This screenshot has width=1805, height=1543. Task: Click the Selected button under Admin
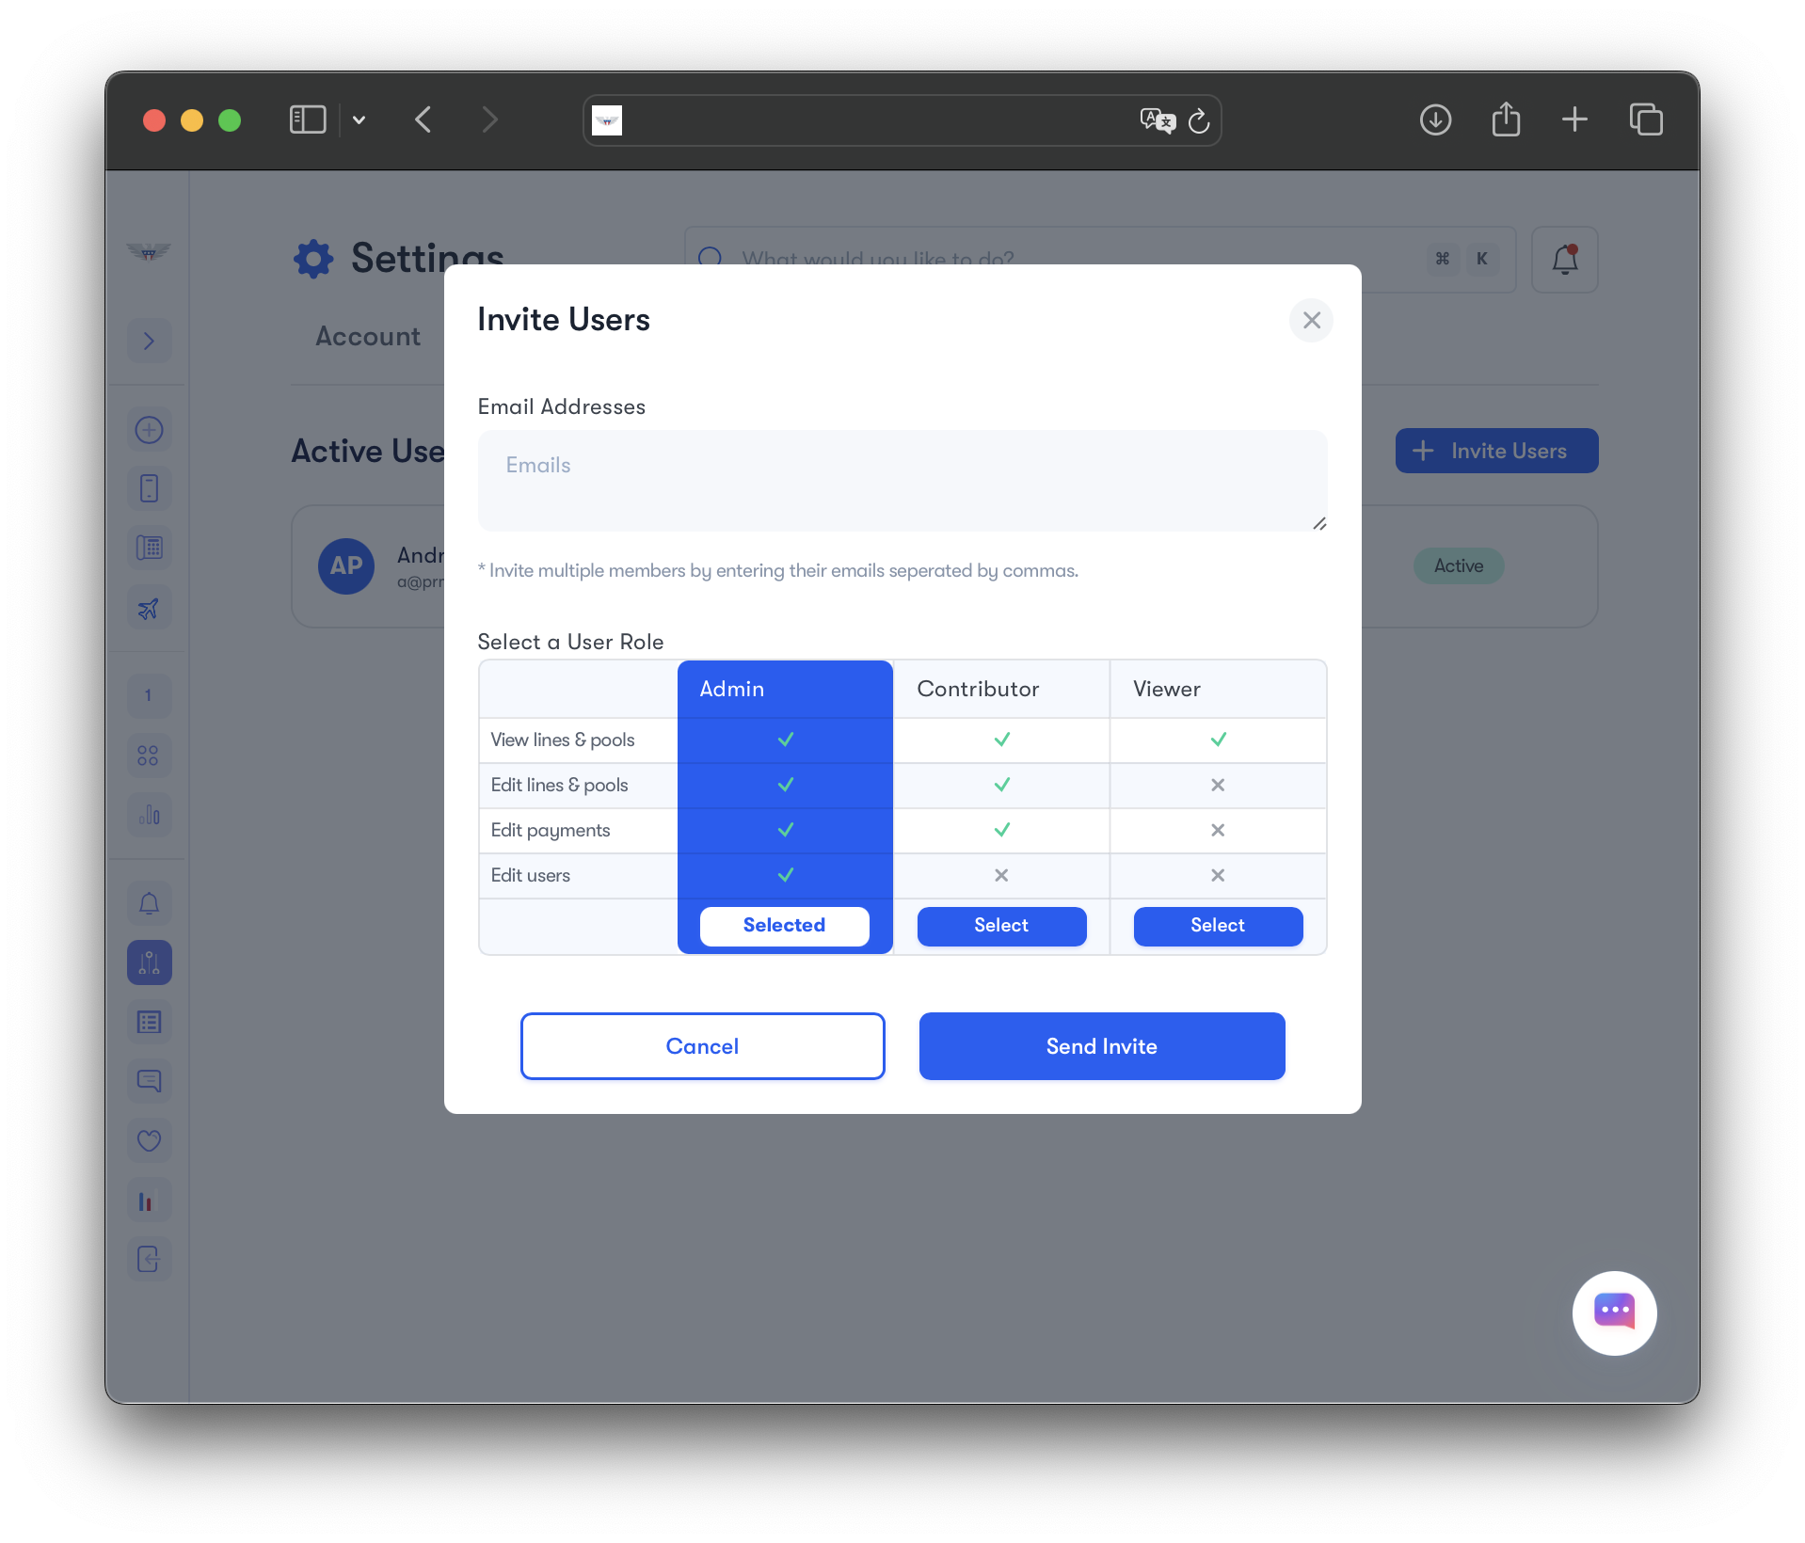(x=784, y=926)
